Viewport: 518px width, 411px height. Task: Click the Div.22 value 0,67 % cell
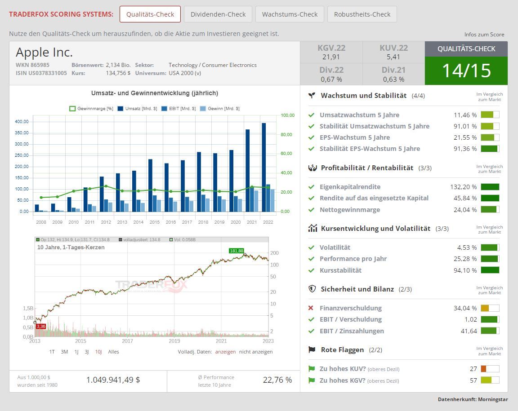[331, 74]
